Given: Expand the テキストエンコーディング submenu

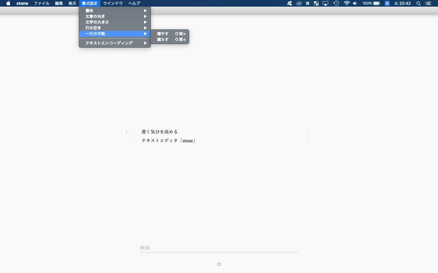Looking at the screenshot, I should [115, 43].
